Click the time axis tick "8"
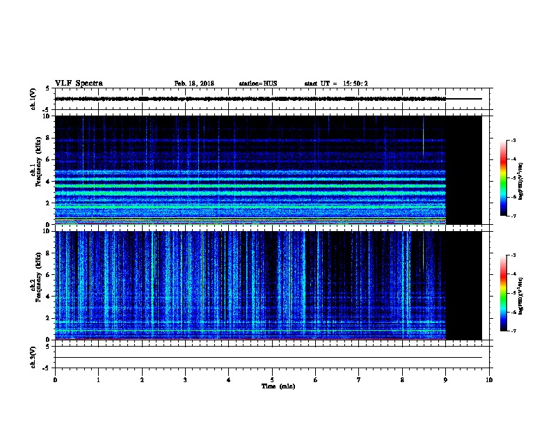The height and width of the screenshot is (426, 551). (402, 379)
